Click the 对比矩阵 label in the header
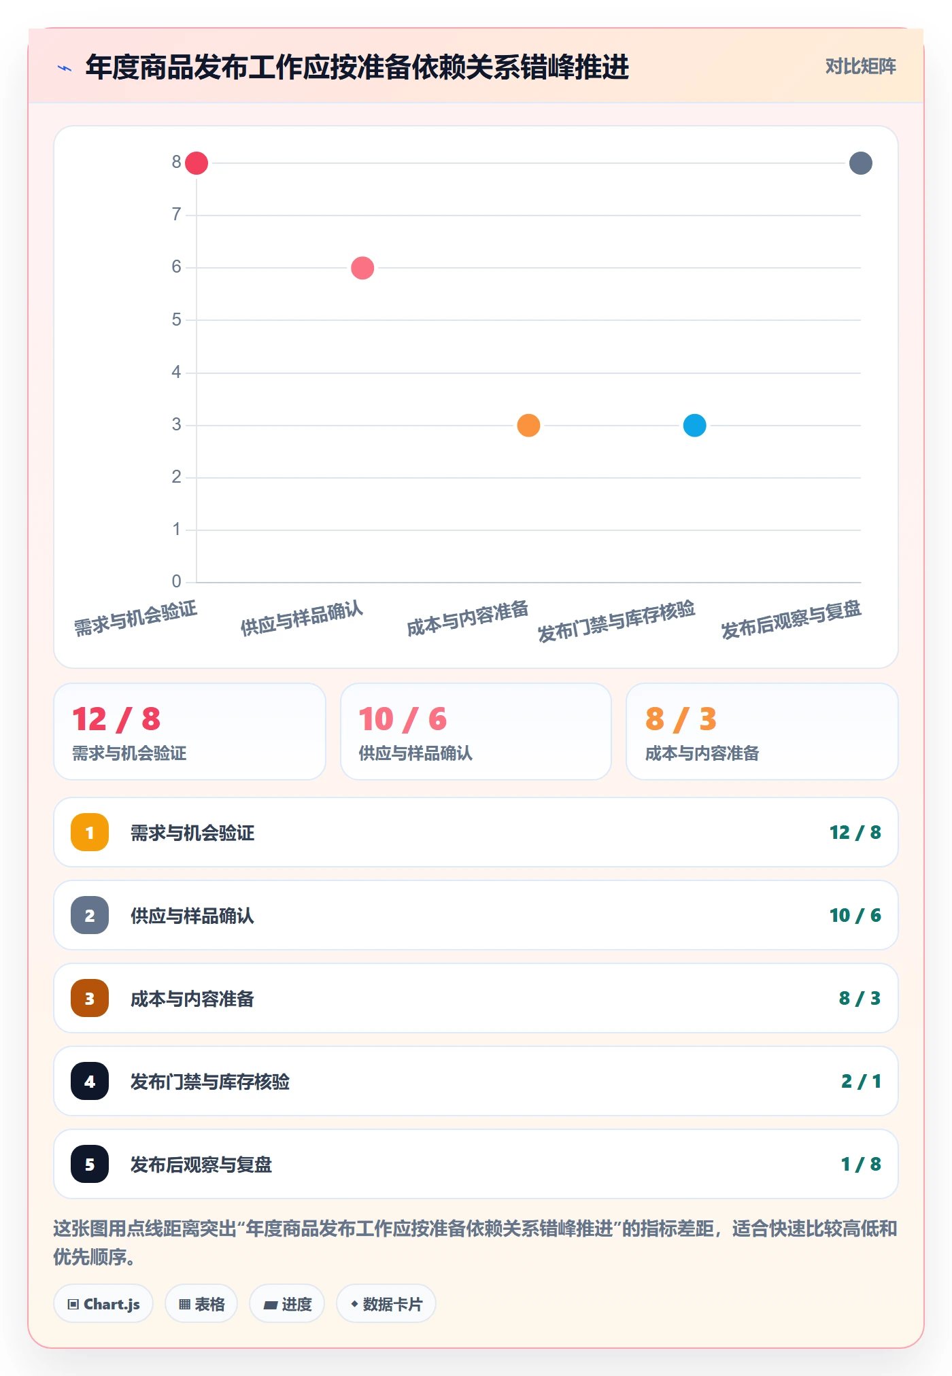 (x=861, y=67)
